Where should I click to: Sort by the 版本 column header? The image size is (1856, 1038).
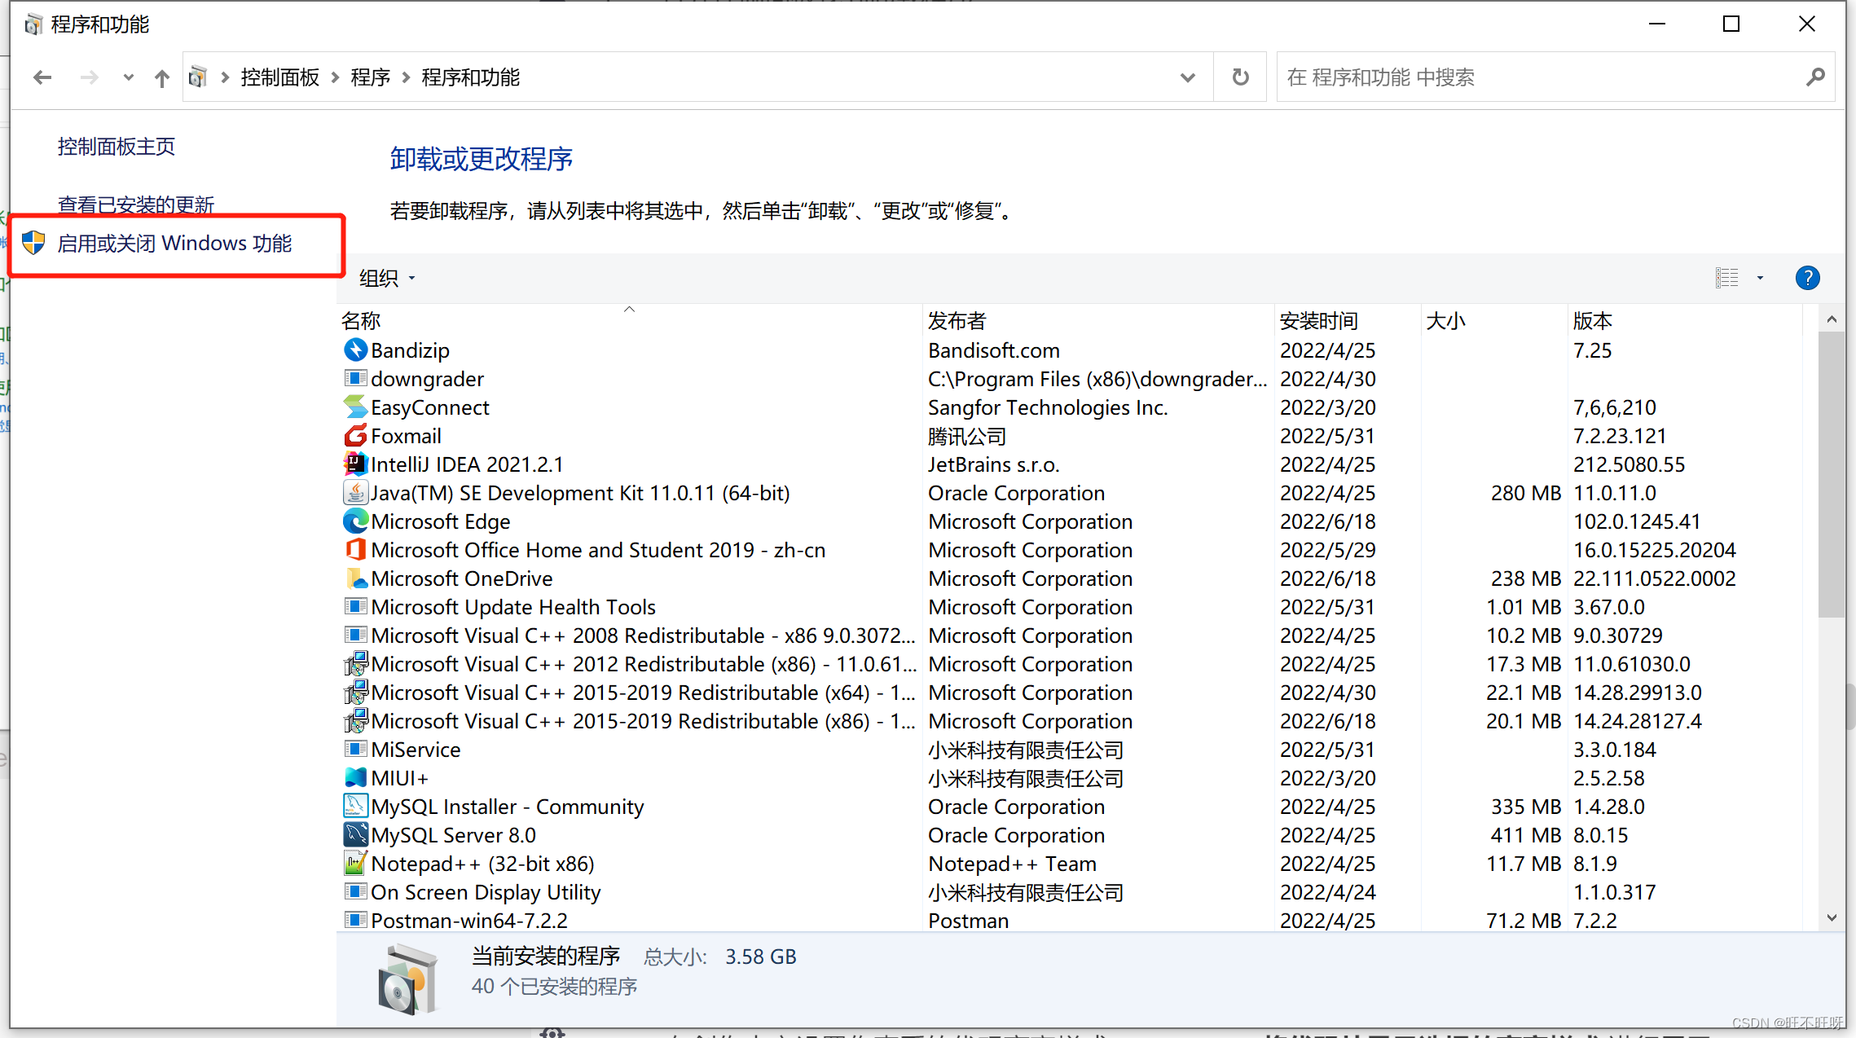1687,320
